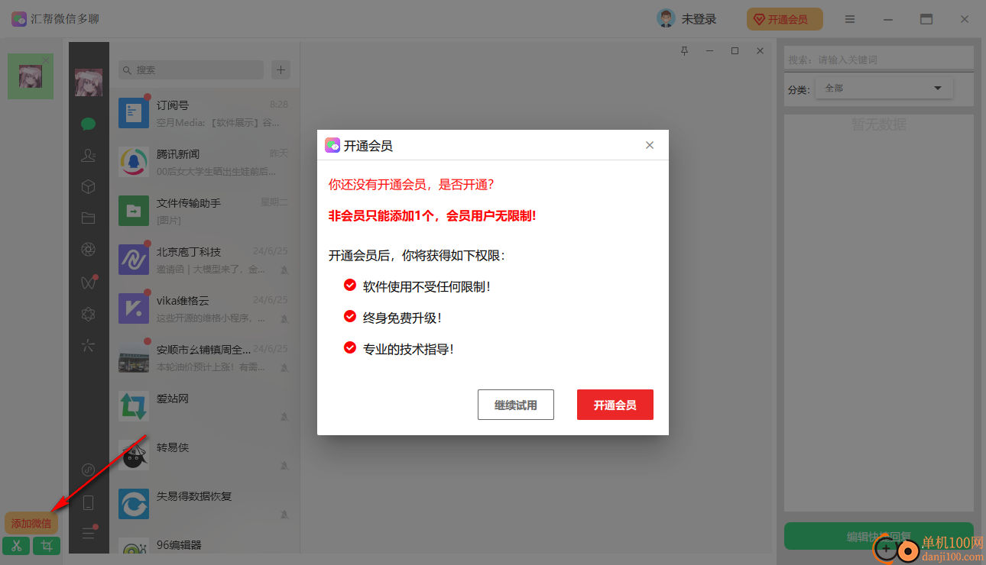Viewport: 986px width, 565px height.
Task: Close the account thumbnail tab
Action: click(46, 60)
